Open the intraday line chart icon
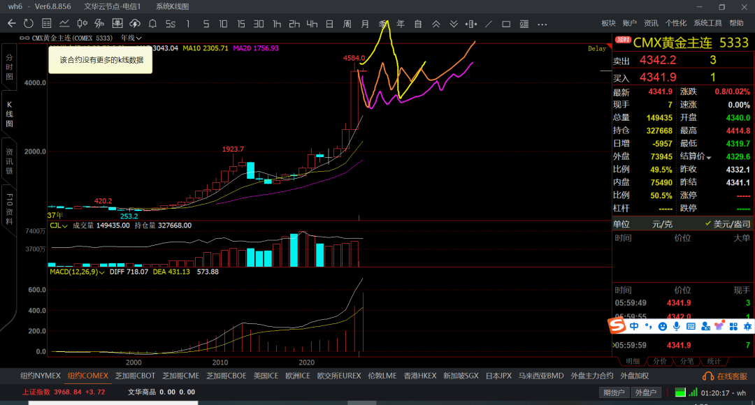This screenshot has width=755, height=405. click(x=64, y=24)
